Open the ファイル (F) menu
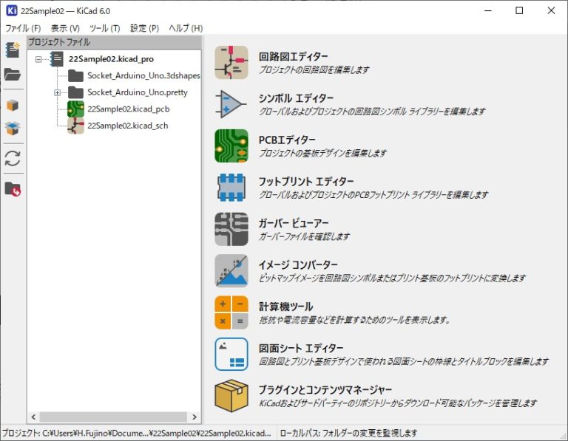 (23, 28)
